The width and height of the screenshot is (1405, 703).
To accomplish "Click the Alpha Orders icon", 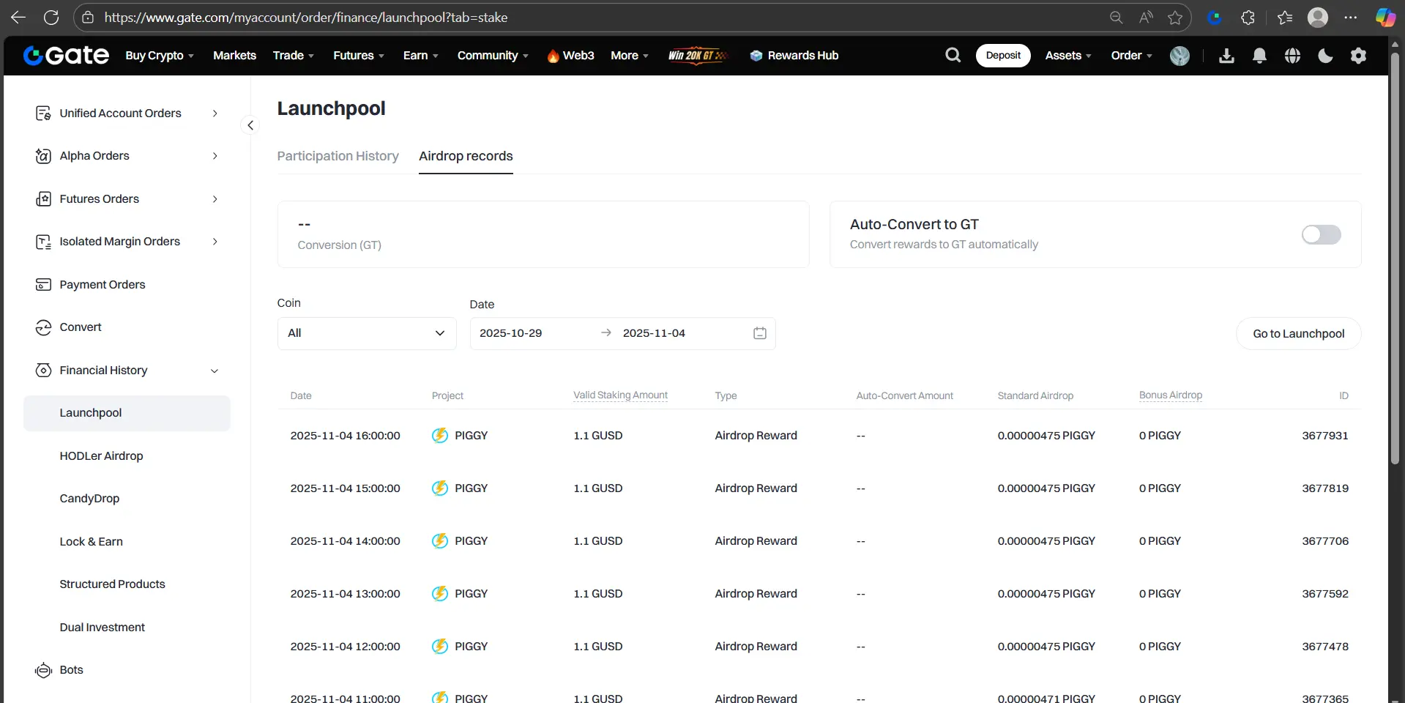I will pos(43,156).
